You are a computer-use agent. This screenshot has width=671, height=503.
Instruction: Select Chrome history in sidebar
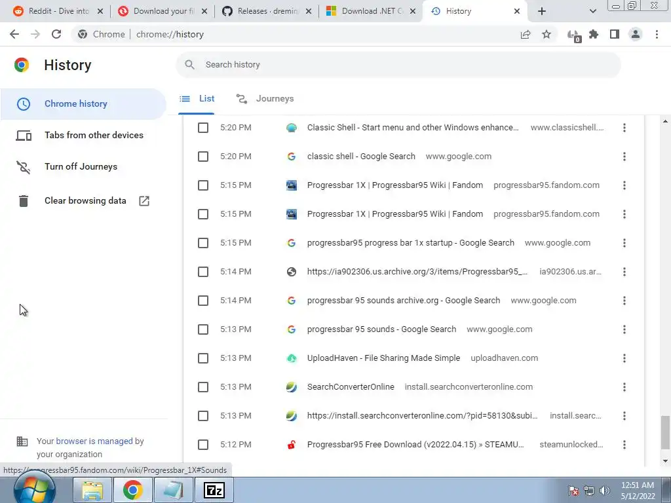[83, 104]
